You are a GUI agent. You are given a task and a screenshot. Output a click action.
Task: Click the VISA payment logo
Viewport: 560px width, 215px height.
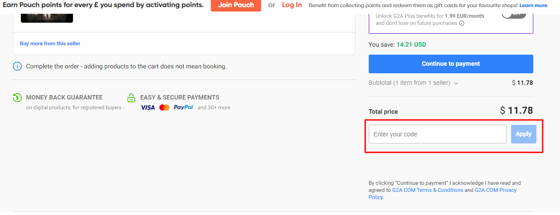click(148, 107)
